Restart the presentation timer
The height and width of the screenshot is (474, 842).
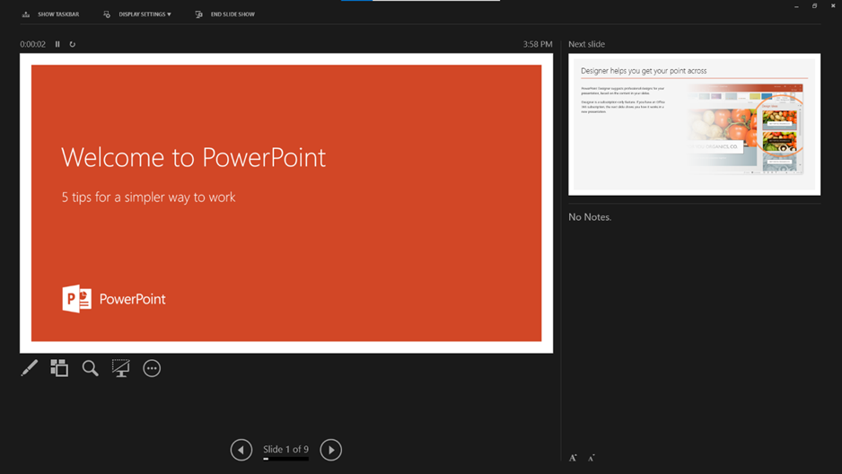[73, 44]
